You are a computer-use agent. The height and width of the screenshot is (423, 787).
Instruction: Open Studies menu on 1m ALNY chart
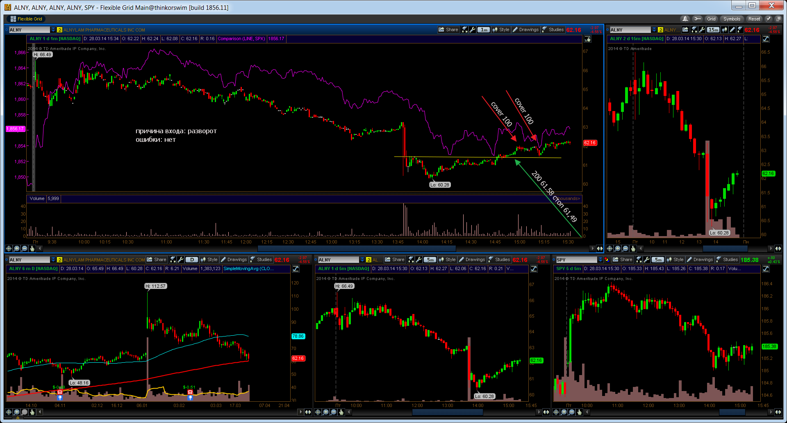pos(553,30)
